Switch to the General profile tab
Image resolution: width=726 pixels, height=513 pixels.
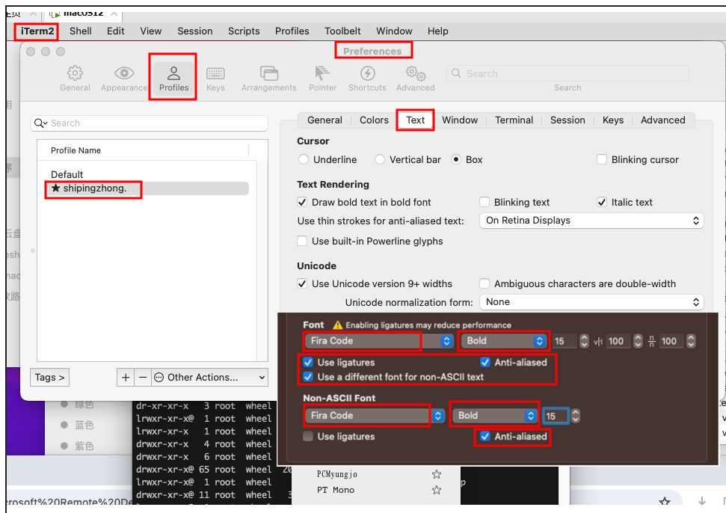tap(324, 120)
